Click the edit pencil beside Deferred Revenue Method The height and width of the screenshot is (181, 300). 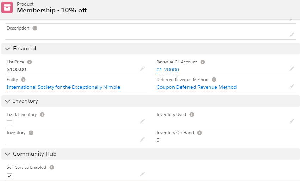(292, 86)
